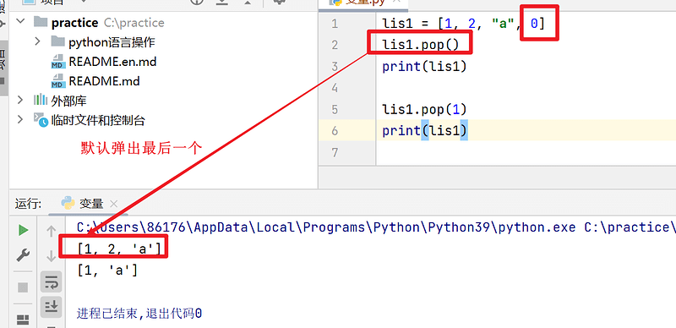Click console output "[1, 'a']"
This screenshot has height=328, width=676.
point(107,271)
